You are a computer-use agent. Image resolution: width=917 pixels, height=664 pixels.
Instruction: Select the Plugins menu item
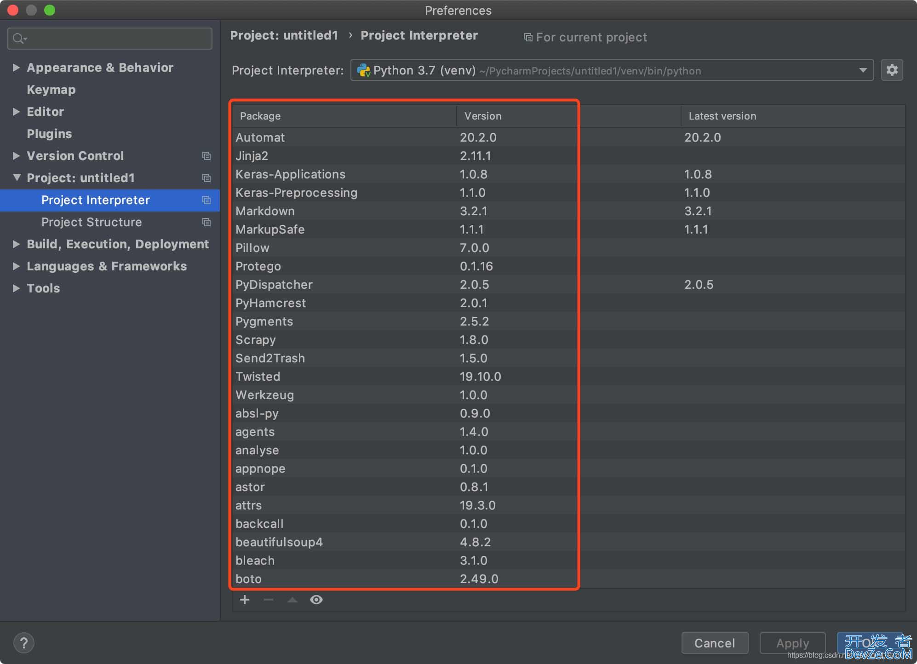[49, 134]
